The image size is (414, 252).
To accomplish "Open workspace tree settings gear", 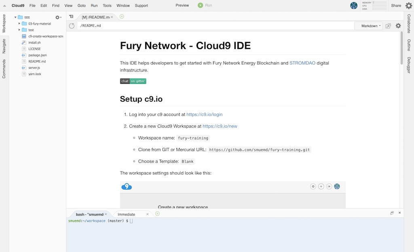I will click(x=58, y=17).
